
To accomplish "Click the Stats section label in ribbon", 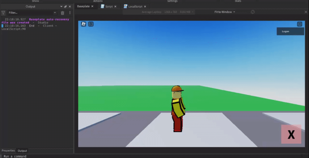I will click(238, 1).
